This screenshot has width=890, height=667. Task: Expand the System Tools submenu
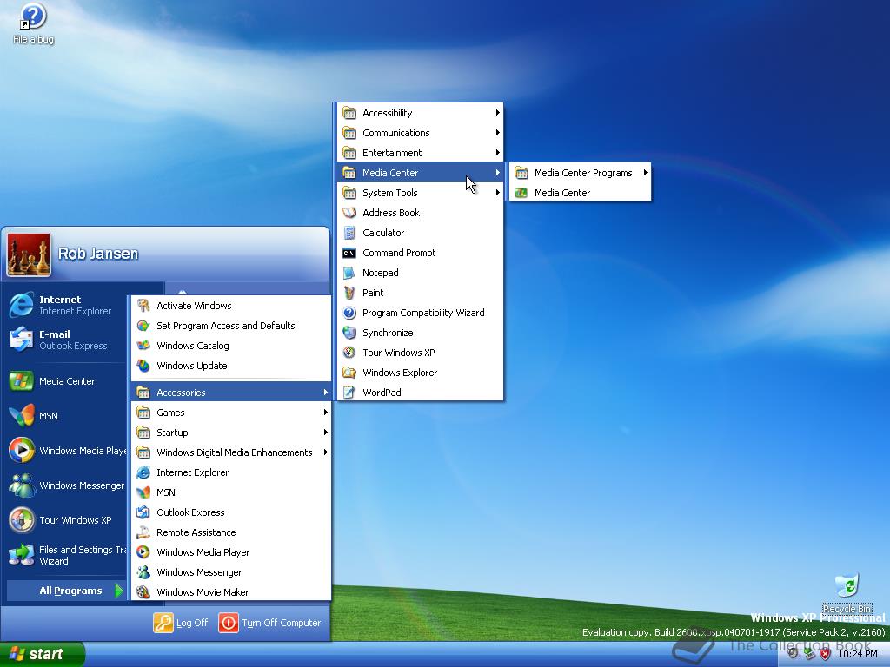(420, 193)
